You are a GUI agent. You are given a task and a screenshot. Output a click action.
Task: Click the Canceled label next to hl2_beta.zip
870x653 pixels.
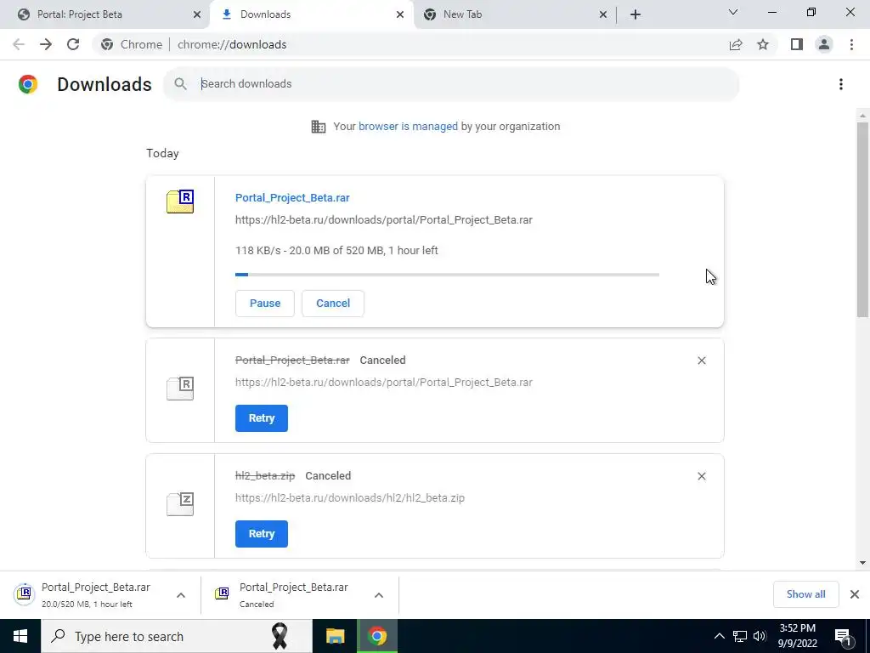pos(328,476)
